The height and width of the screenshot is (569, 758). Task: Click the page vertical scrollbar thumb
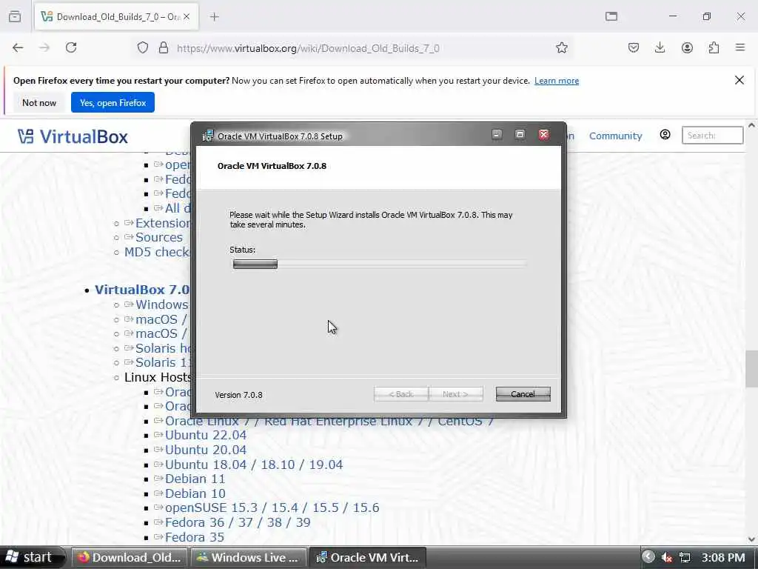coord(751,368)
